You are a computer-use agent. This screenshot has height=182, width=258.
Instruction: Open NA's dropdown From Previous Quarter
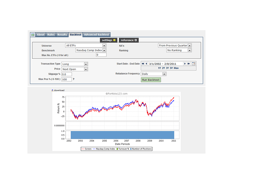tap(175, 46)
